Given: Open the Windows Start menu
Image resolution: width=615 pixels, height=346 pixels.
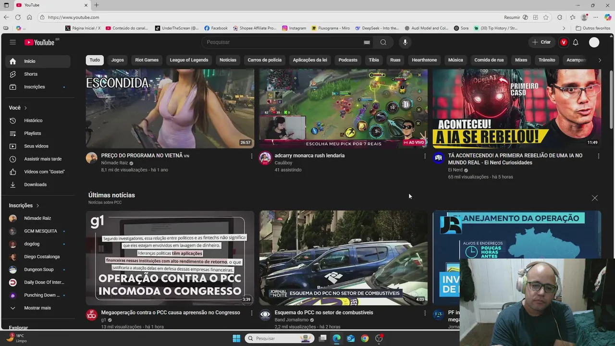Looking at the screenshot, I should tap(236, 338).
